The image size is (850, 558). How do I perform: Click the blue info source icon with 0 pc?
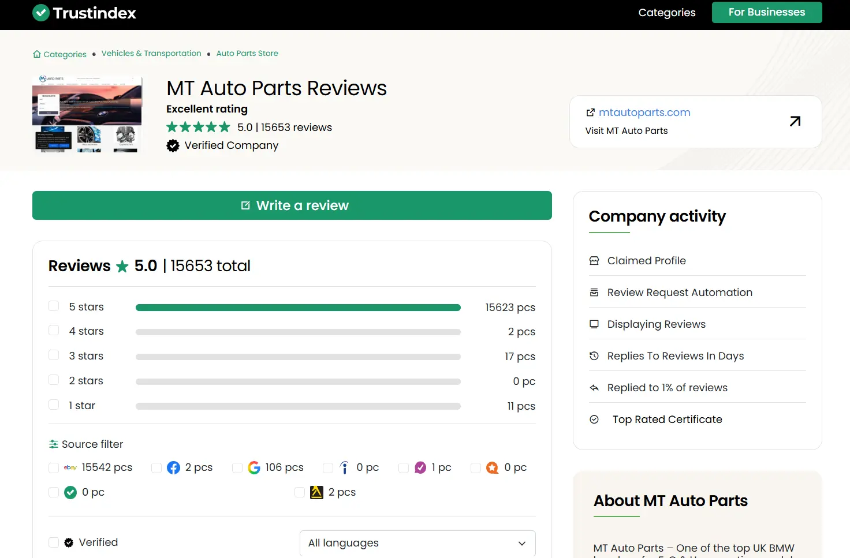tap(344, 467)
